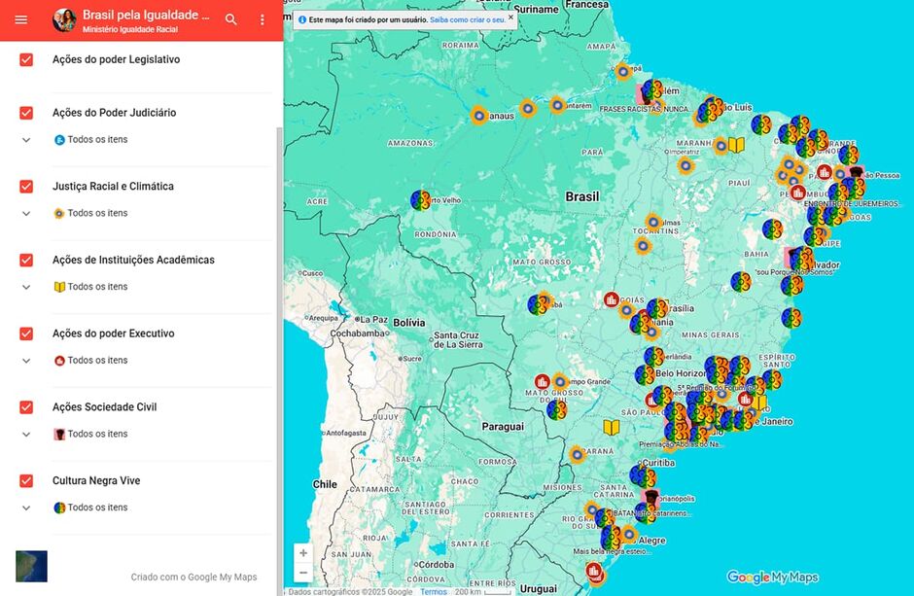914x596 pixels.
Task: Expand Ações de Instituições Acadêmicas list
Action: (26, 287)
